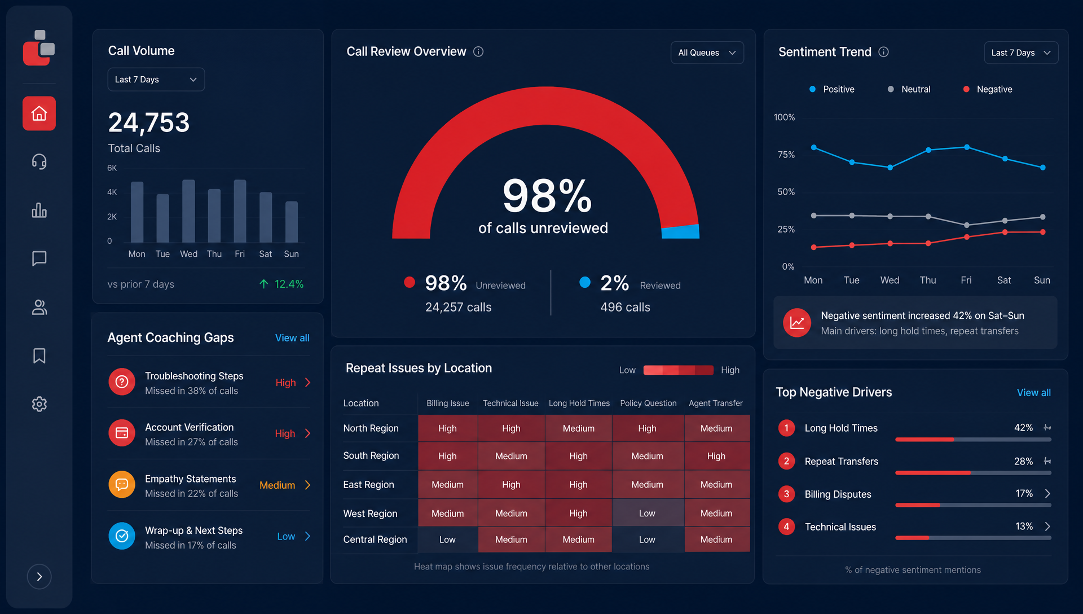Click the number 4 badge for Technical Issues
The image size is (1083, 614).
coord(786,527)
